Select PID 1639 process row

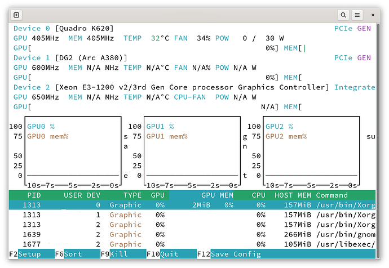tap(192, 234)
